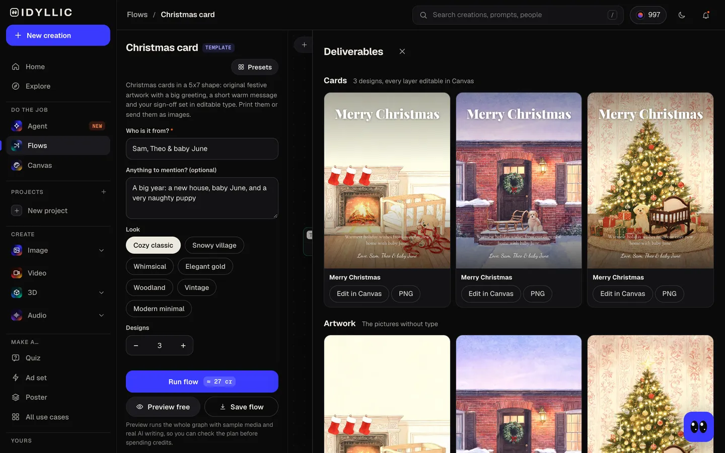Open the Video creation tool
This screenshot has width=725, height=453.
58,273
